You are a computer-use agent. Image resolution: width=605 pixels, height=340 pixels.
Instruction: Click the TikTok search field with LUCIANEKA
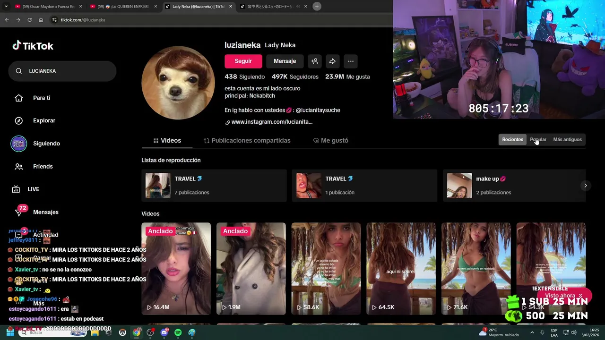[62, 71]
